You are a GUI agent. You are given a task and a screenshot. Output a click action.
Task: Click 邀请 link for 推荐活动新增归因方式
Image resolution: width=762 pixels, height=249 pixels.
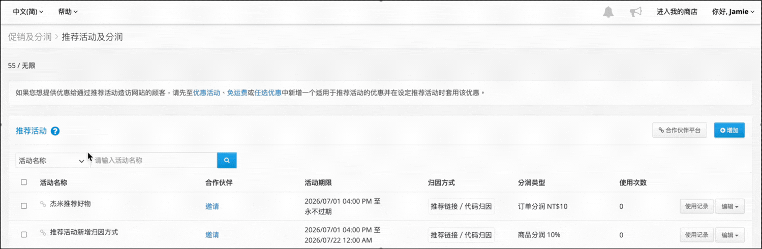pyautogui.click(x=212, y=235)
